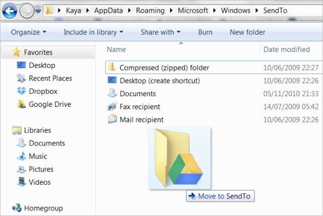Viewport: 323px width, 216px height.
Task: Expand the arrow after Roaming in path
Action: [171, 11]
